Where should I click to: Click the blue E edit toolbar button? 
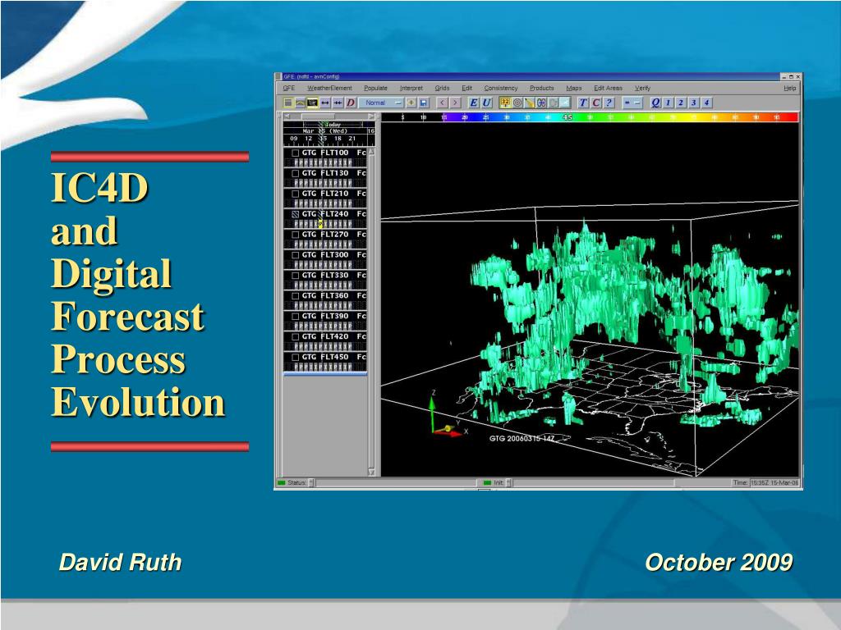474,103
